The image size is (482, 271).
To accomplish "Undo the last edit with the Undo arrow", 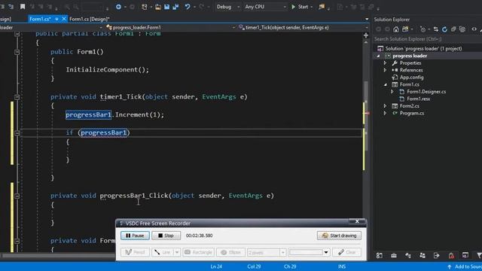I will (x=188, y=7).
